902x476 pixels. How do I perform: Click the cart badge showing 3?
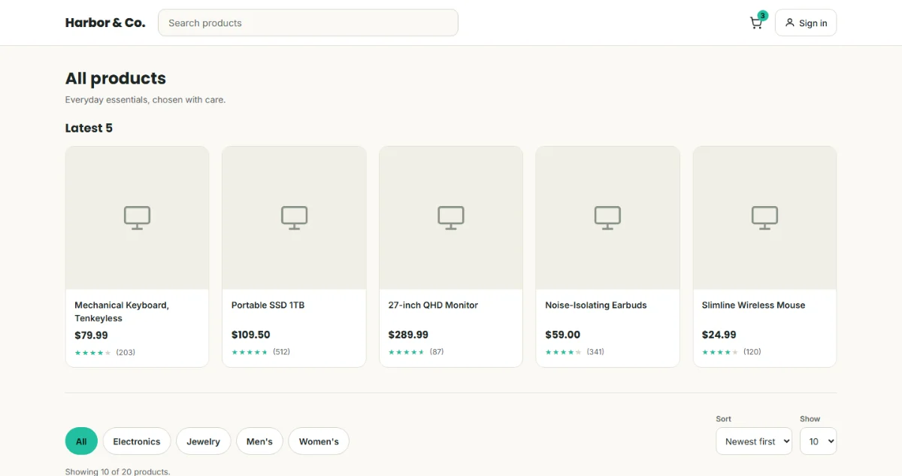tap(763, 15)
